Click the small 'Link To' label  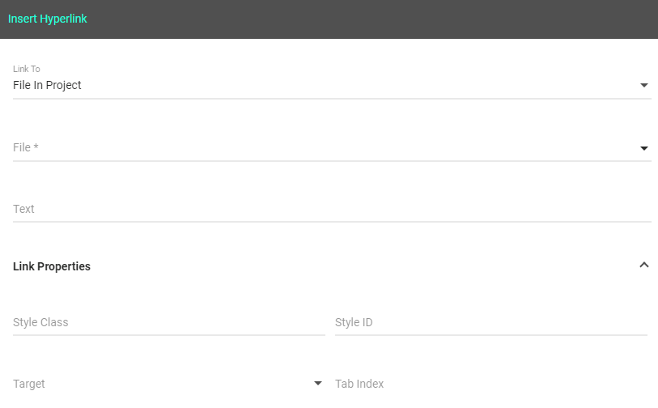click(27, 70)
